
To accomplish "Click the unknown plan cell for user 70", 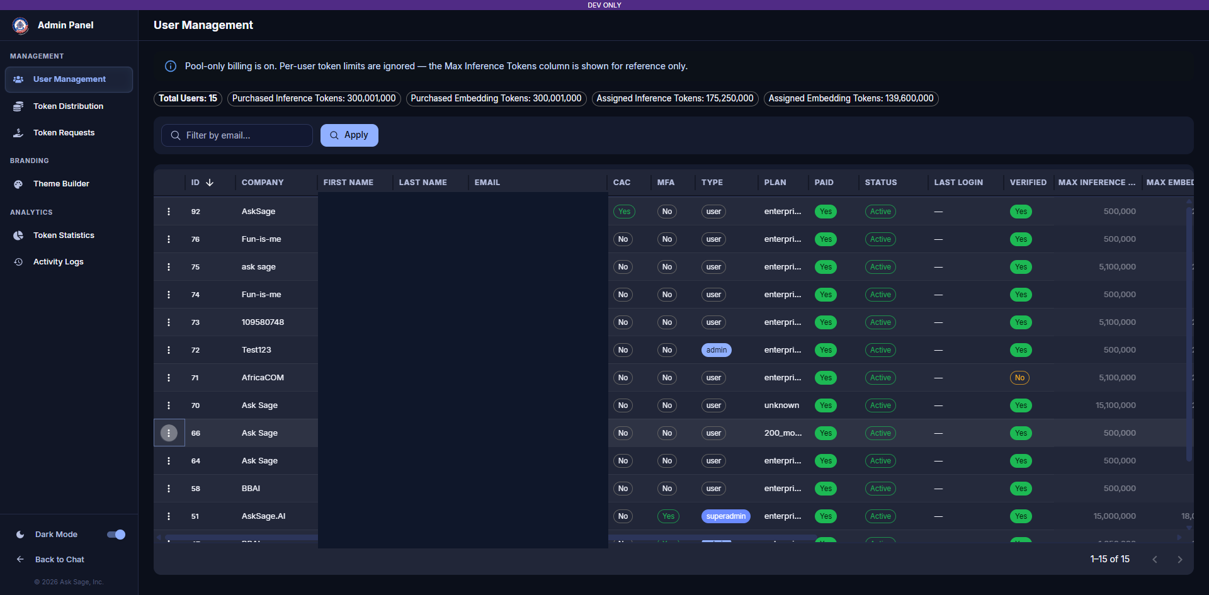I will click(x=781, y=405).
